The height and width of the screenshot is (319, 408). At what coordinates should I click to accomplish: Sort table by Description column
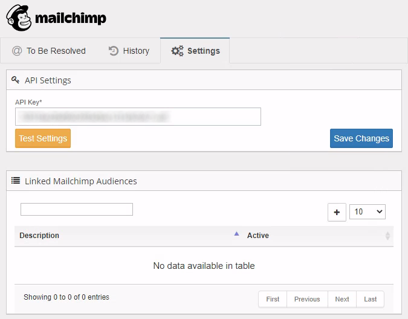coord(39,236)
